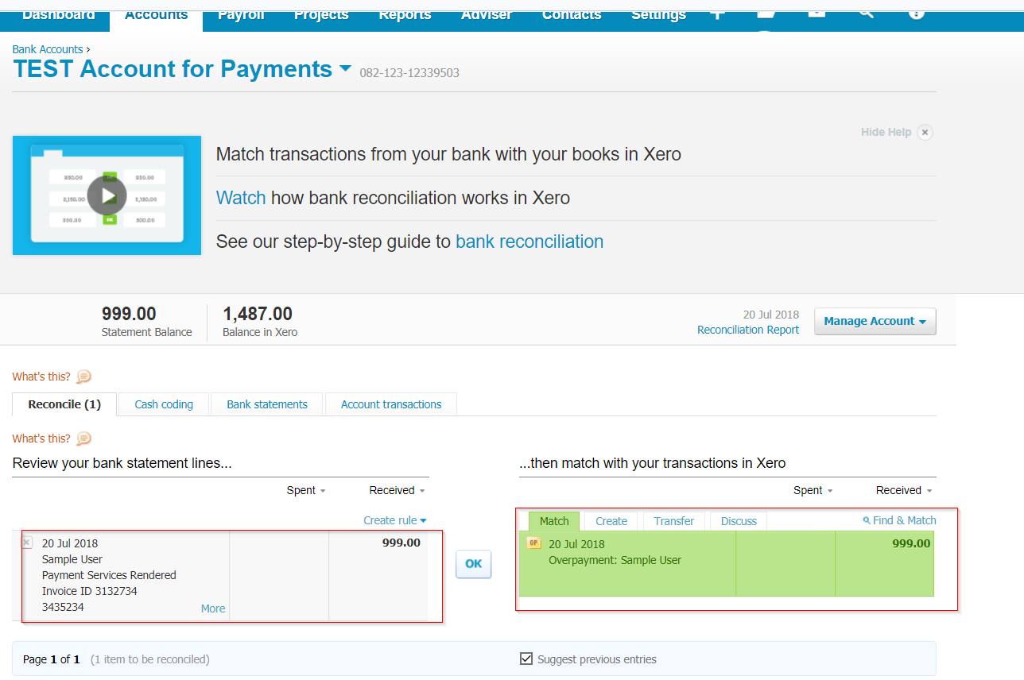Click Find & Match link
The image size is (1024, 680).
899,520
